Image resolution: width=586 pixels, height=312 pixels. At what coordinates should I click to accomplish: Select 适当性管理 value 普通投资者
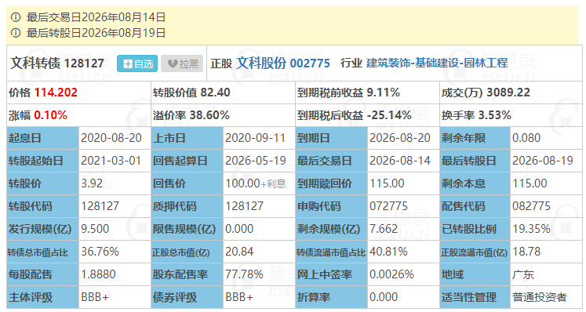coord(540,297)
